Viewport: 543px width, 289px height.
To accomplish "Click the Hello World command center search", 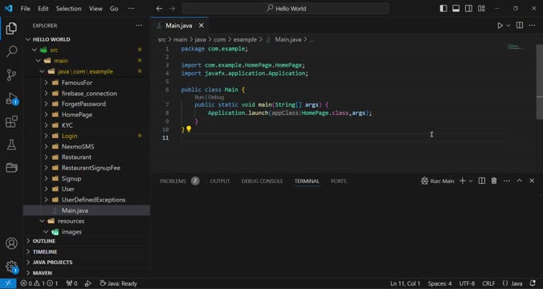I will coord(286,9).
